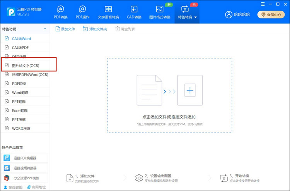This screenshot has height=191, width=290.
Task: Select CAJ转PDF in sidebar
Action: [x=20, y=47]
